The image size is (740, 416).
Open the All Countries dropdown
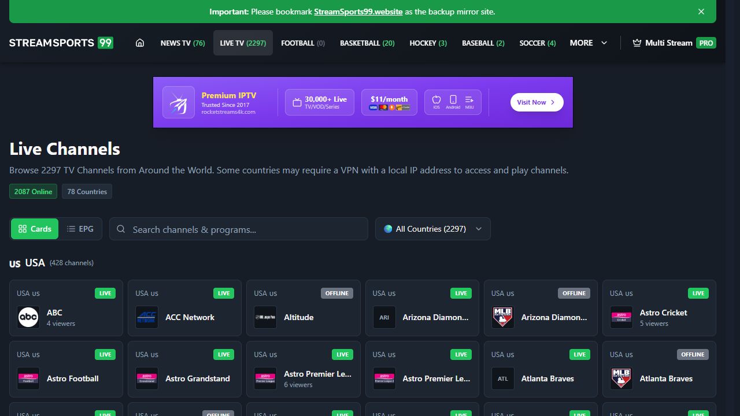[x=433, y=229]
